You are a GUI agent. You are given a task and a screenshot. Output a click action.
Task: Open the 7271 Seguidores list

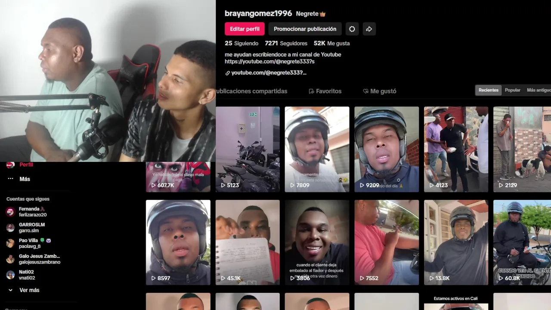286,43
